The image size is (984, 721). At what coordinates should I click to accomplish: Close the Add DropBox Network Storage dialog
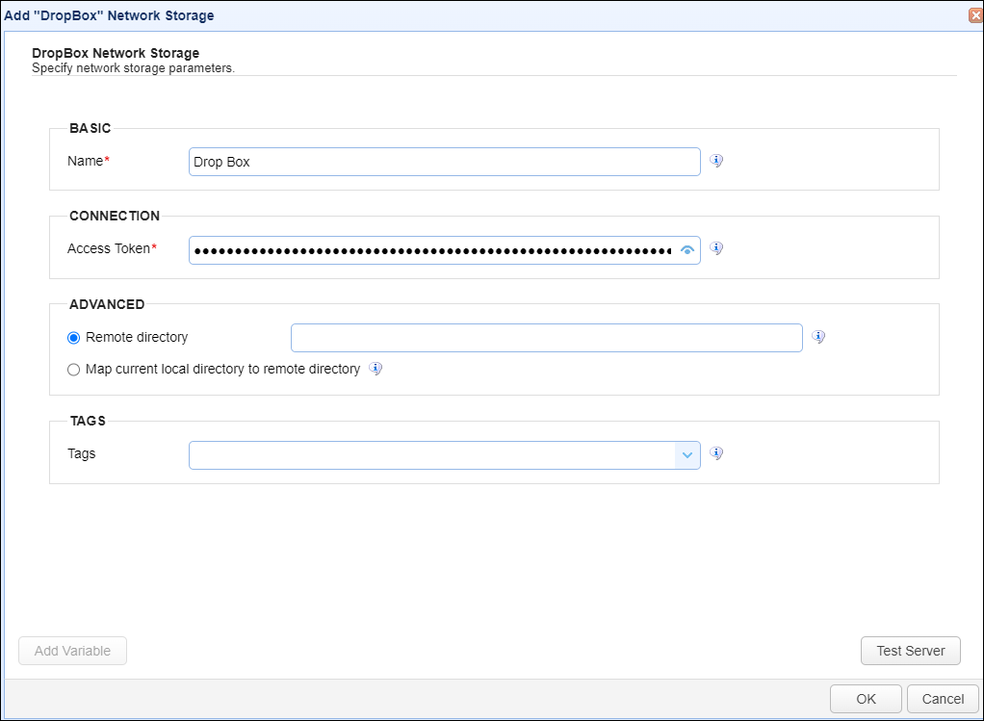pos(975,15)
